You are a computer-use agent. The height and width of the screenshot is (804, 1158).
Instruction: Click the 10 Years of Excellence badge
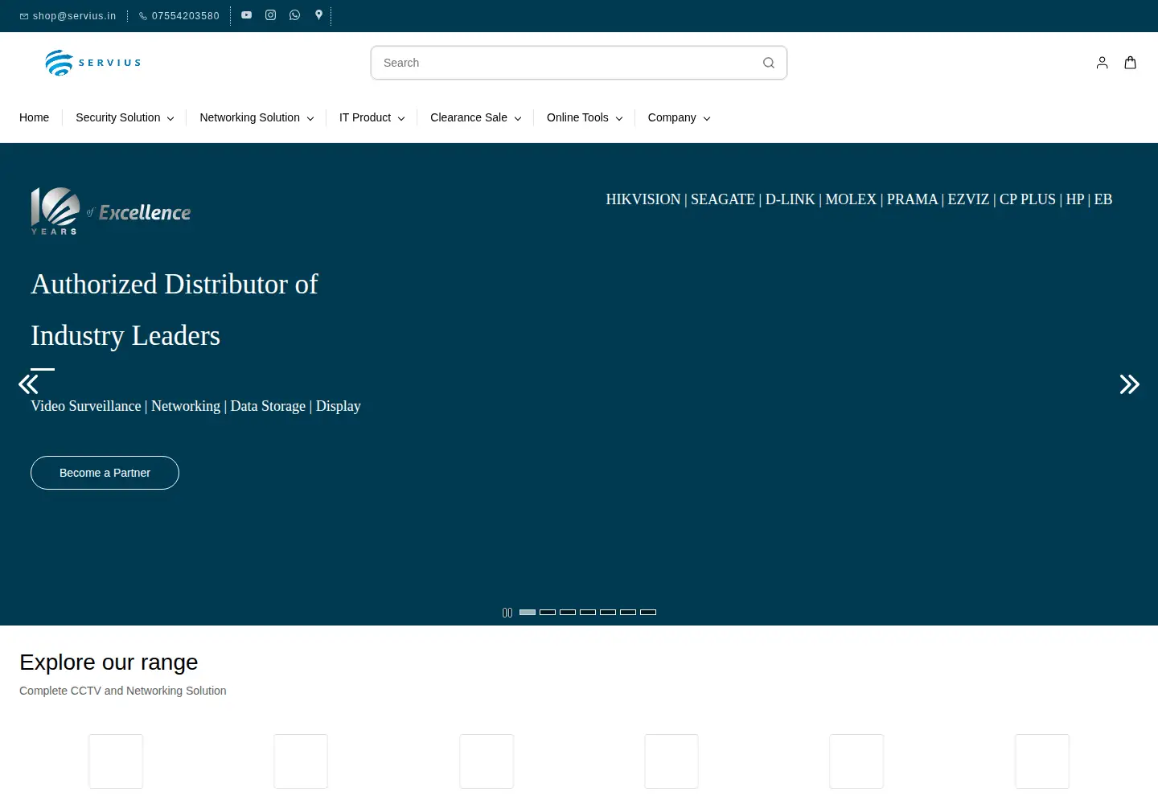(111, 211)
